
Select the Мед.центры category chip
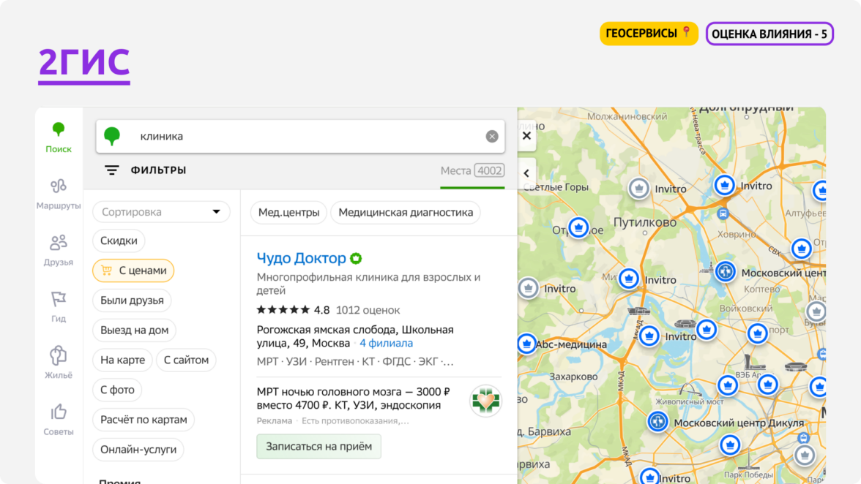tap(289, 213)
